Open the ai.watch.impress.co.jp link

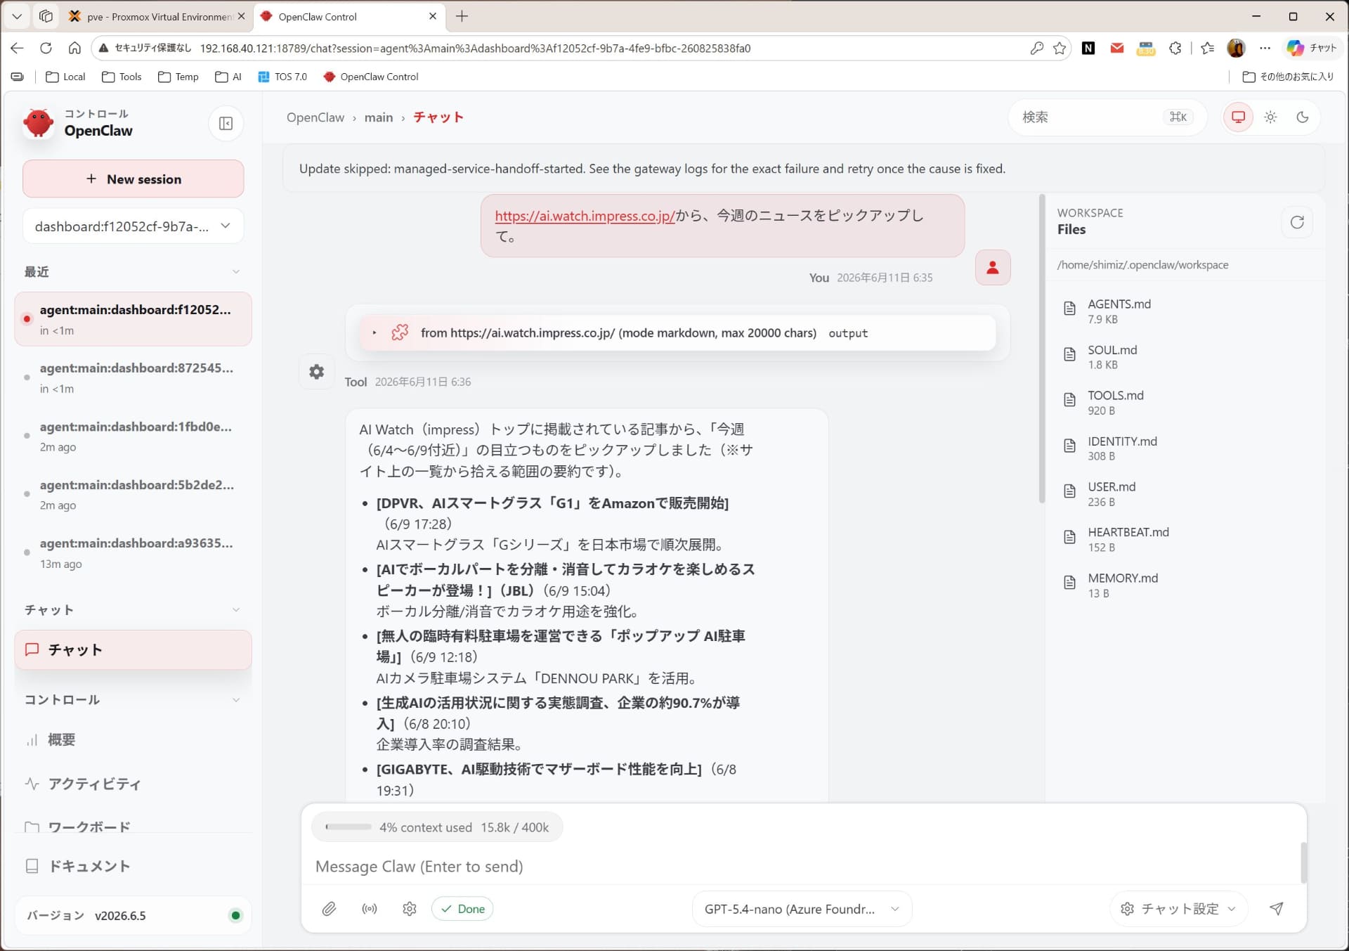point(585,216)
